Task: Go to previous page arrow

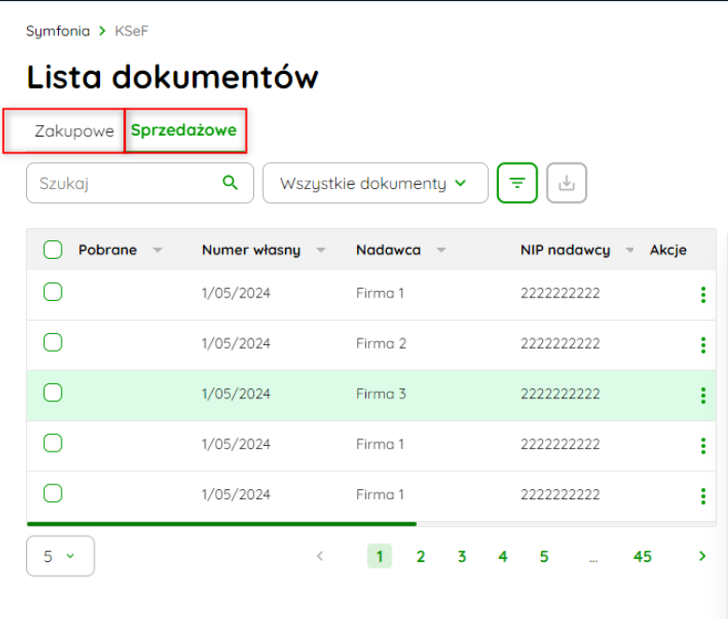Action: click(321, 556)
